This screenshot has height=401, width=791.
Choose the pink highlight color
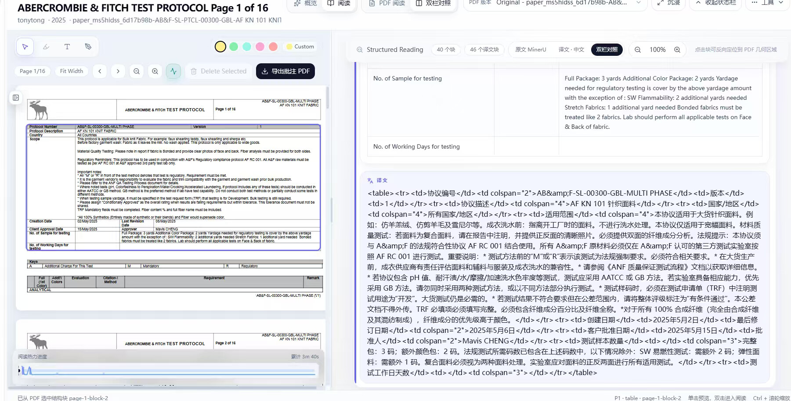point(260,47)
